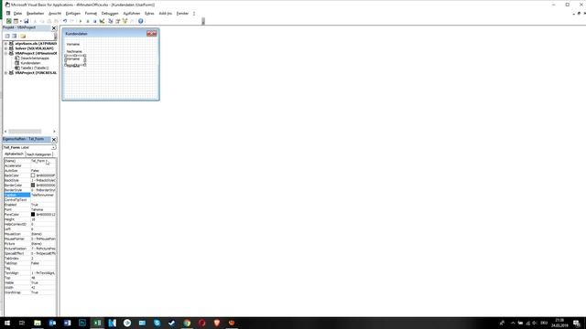
Task: Click the Caption value Telefonnummer
Action: tap(43, 195)
